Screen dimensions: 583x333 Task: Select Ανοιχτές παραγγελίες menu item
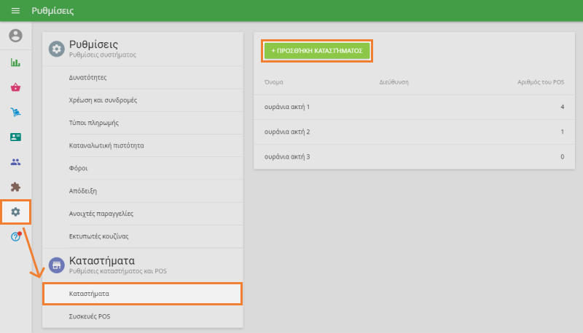(x=143, y=214)
